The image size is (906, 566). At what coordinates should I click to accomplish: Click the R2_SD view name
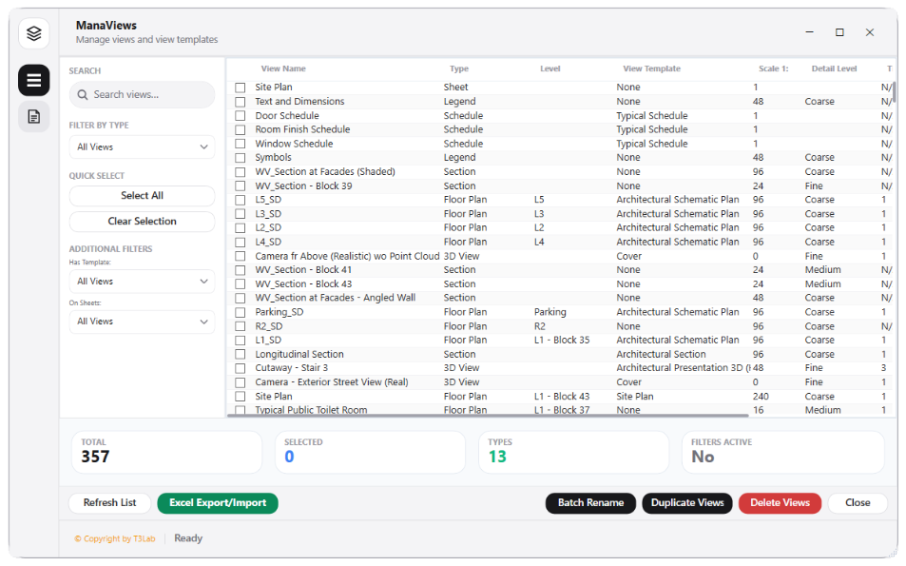tap(269, 326)
